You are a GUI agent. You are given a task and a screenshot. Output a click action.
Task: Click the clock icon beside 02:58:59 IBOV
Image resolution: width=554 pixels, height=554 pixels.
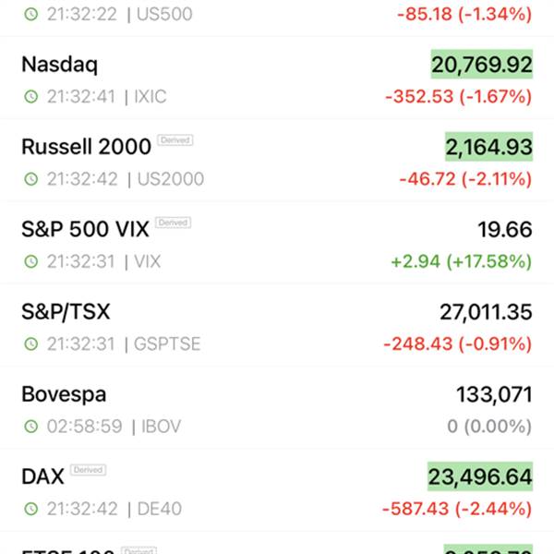[31, 426]
